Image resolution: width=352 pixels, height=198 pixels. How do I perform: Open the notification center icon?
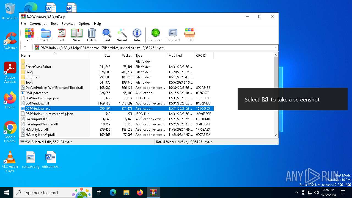point(343,193)
